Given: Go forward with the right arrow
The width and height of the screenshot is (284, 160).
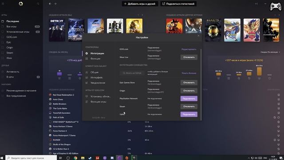Looking at the screenshot, I should [x=55, y=4].
